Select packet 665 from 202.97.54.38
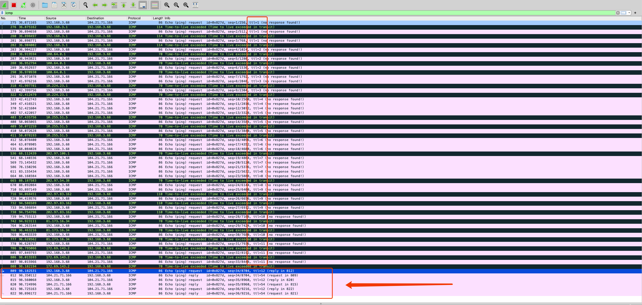Viewport: 642px width, 305px height. (321, 181)
